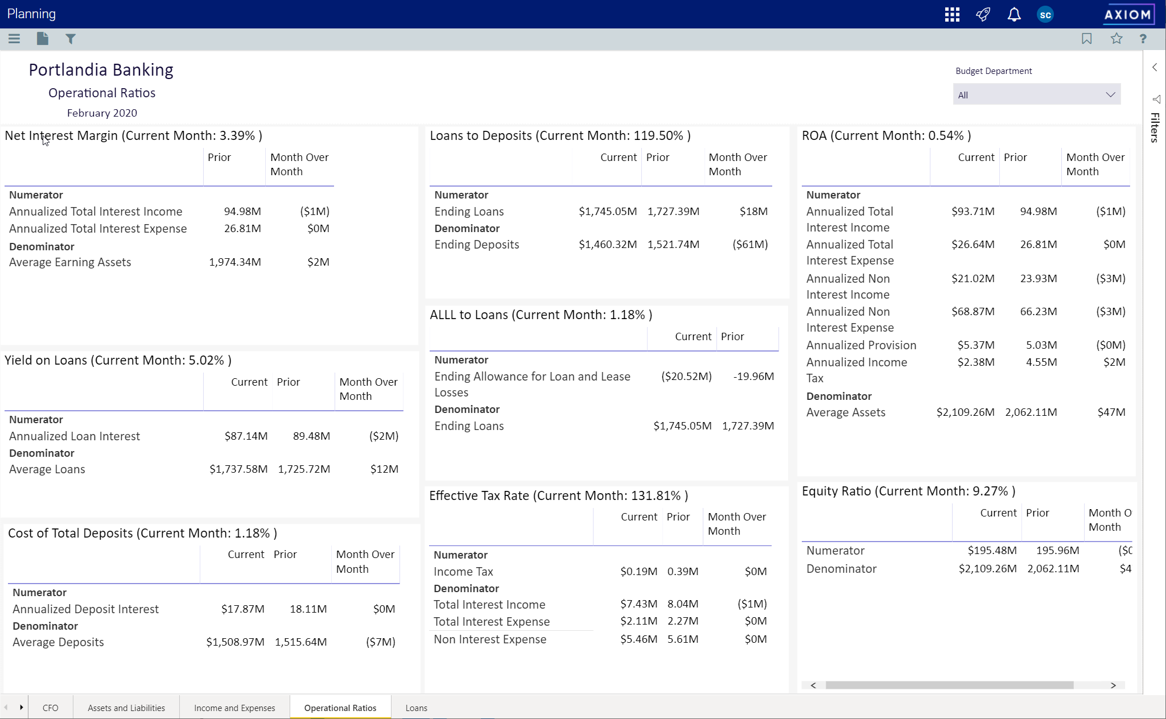Image resolution: width=1166 pixels, height=719 pixels.
Task: Go to the Loans tab
Action: click(x=416, y=708)
